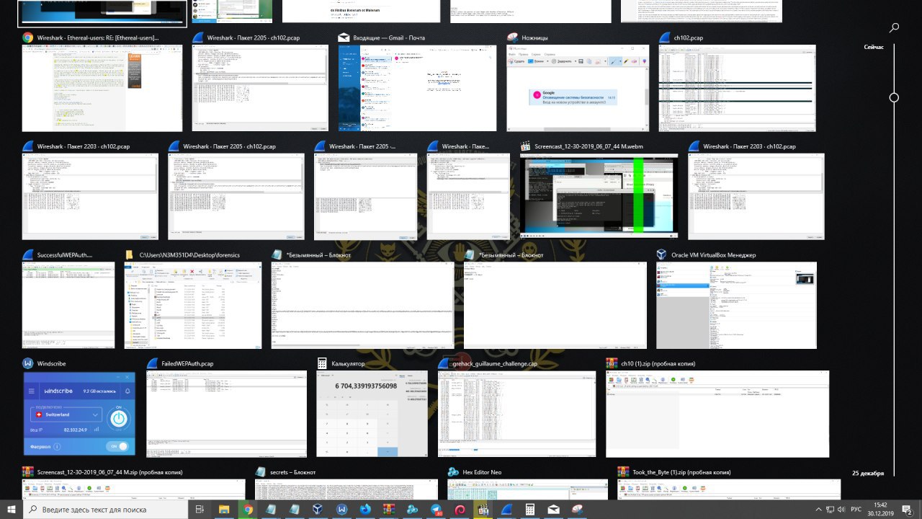Open the media player clapperboard taskbar icon

483,510
